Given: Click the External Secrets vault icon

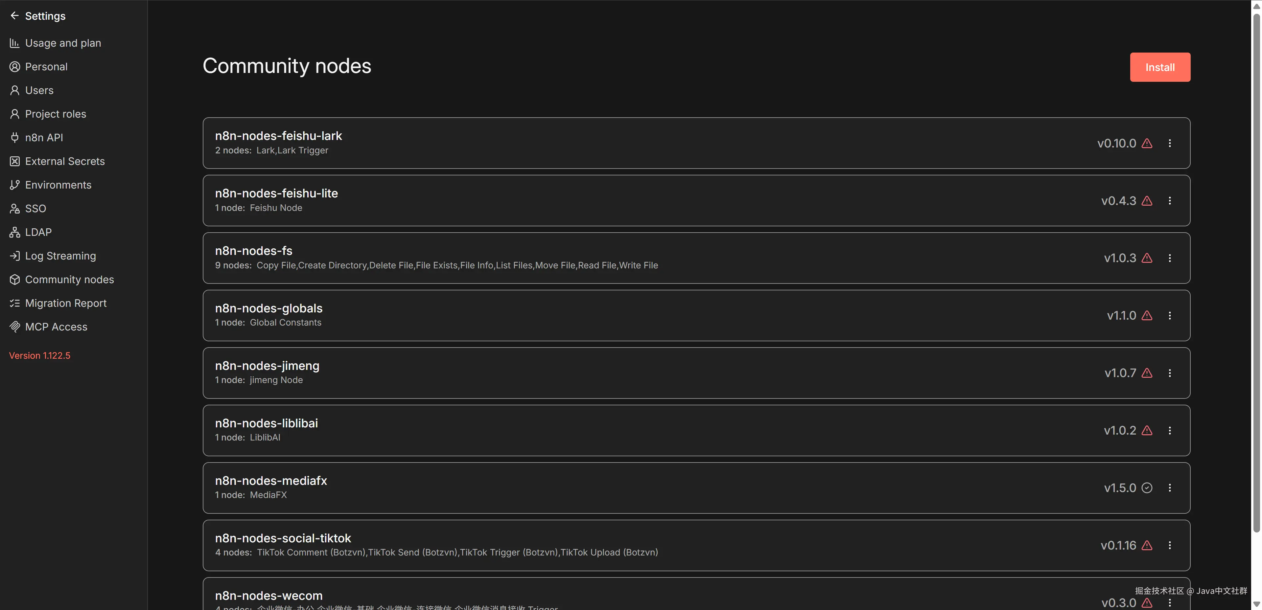Looking at the screenshot, I should pos(15,161).
